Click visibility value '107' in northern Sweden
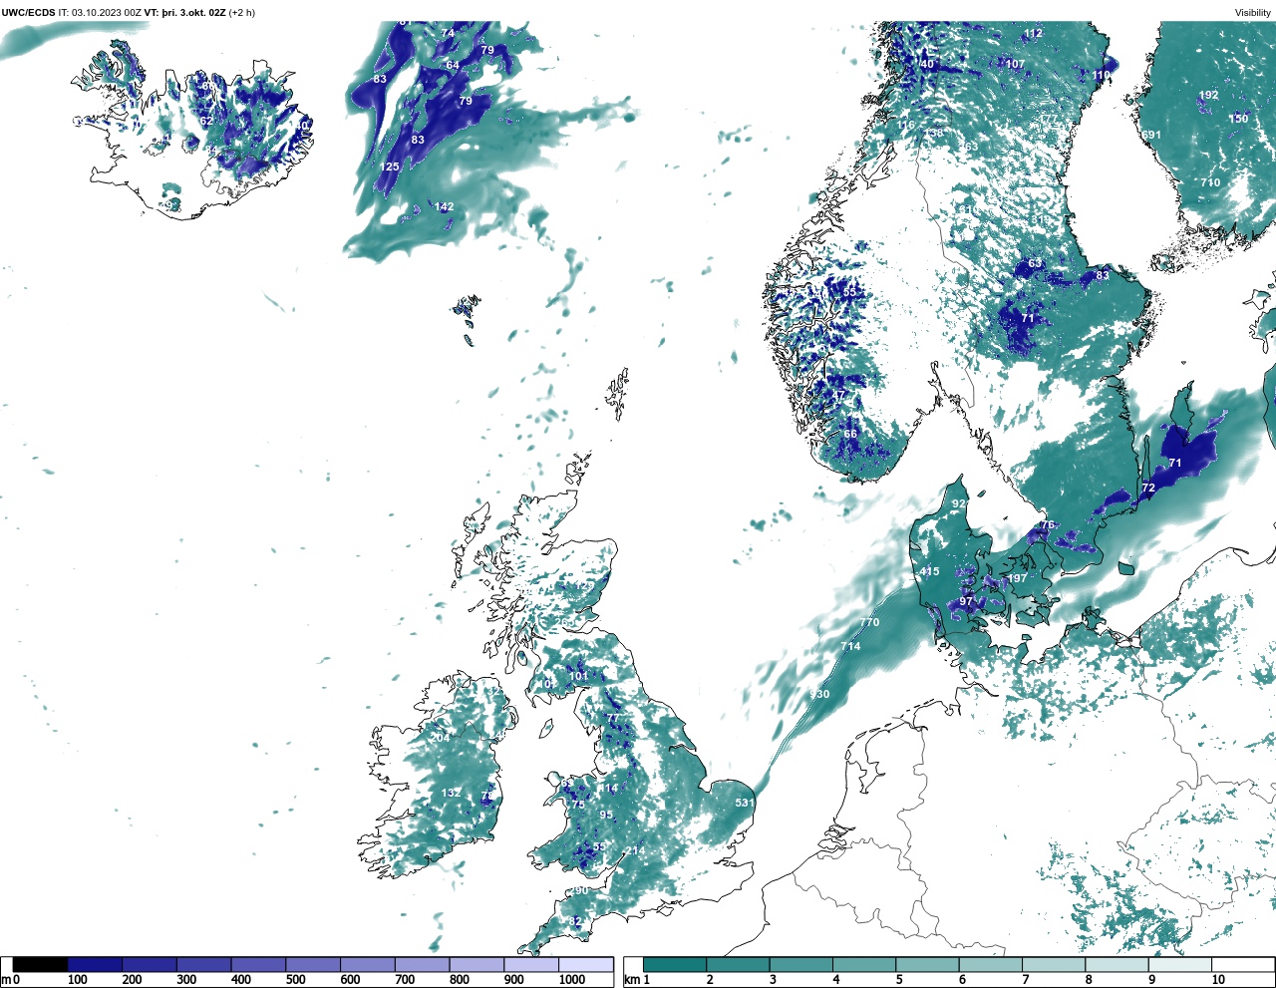The height and width of the screenshot is (988, 1276). (1015, 64)
